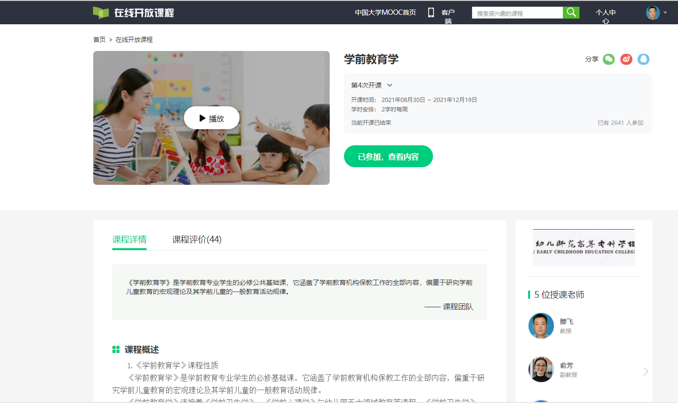Viewport: 678px width, 403px height.
Task: Click the green book site logo
Action: (101, 13)
